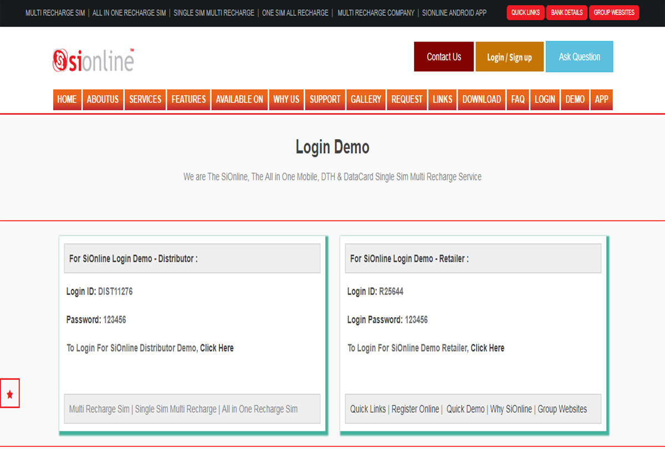665x449 pixels.
Task: Click the SiOnline logo
Action: (x=93, y=60)
